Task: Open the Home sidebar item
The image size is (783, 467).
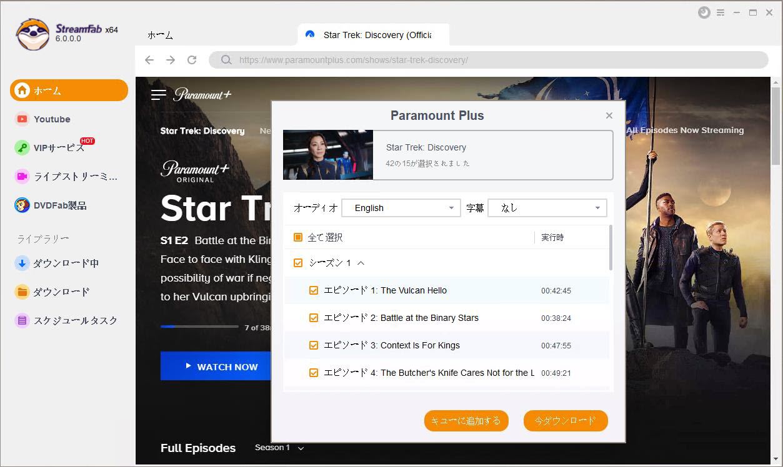Action: point(69,91)
